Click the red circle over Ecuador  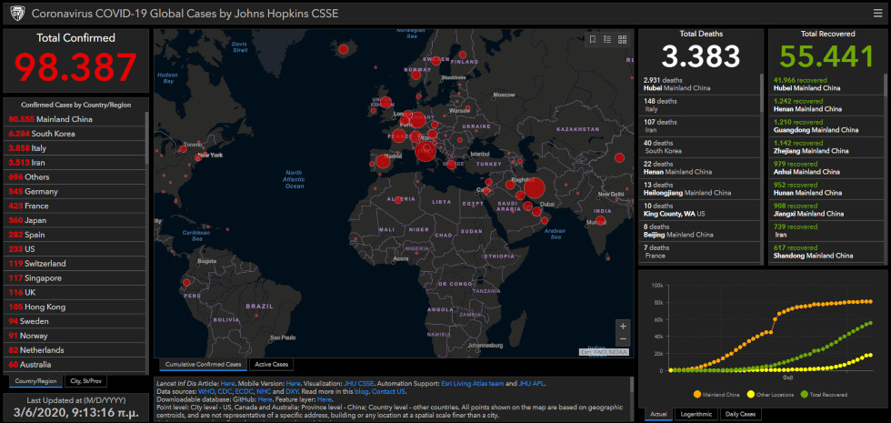click(186, 281)
